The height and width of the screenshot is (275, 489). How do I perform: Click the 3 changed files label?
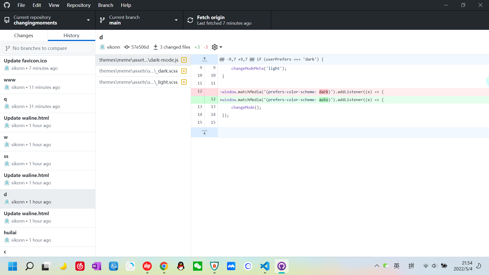pos(175,47)
